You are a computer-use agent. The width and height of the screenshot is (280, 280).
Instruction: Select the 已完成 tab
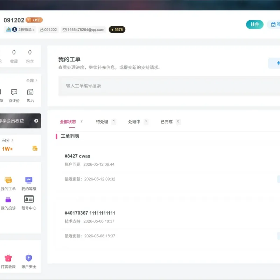[170, 122]
